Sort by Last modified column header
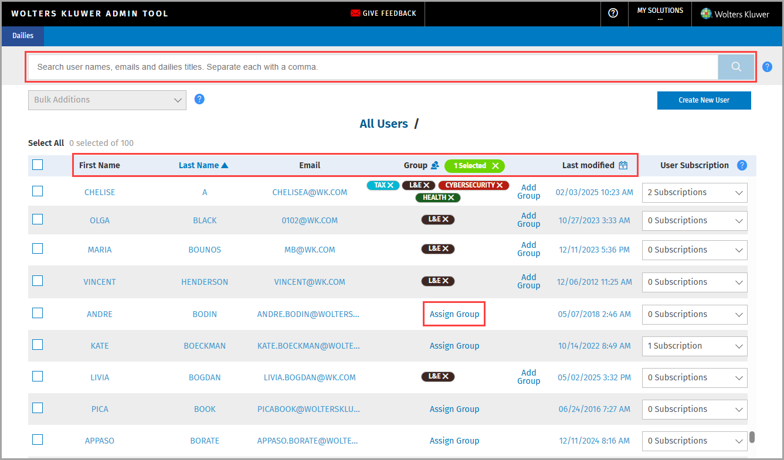 pos(588,165)
